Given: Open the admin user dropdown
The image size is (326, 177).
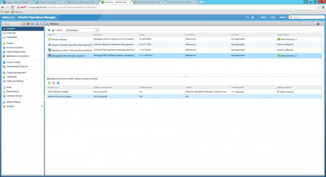Looking at the screenshot, I should click(283, 17).
